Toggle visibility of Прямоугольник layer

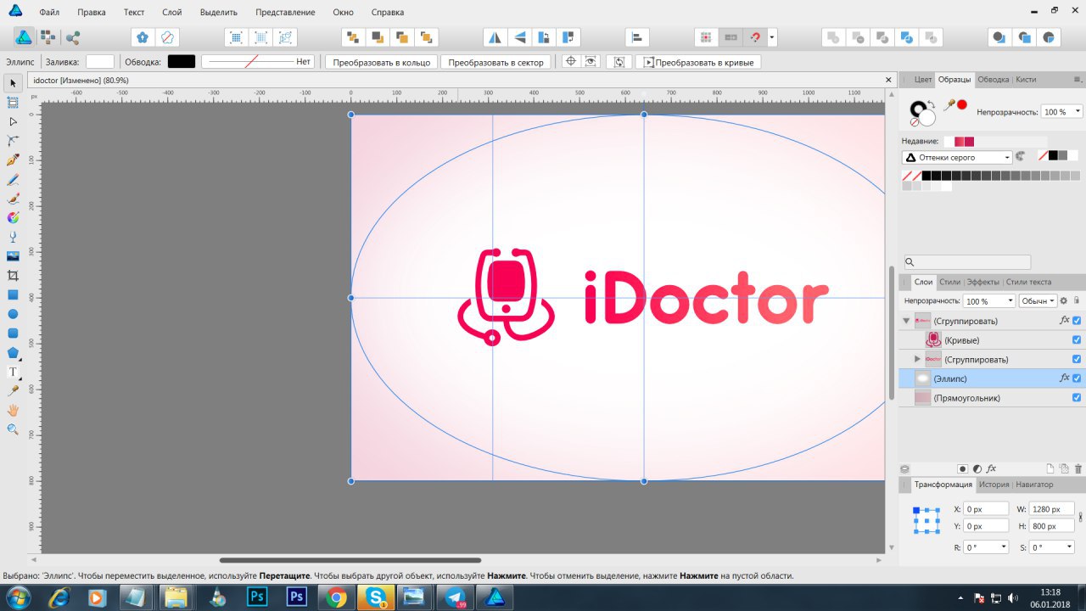click(1077, 398)
